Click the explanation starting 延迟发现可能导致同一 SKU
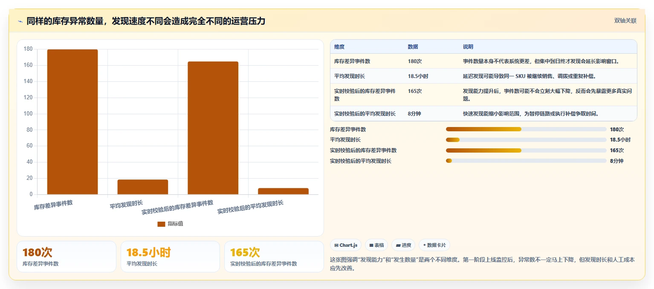654x289 pixels. click(x=530, y=76)
